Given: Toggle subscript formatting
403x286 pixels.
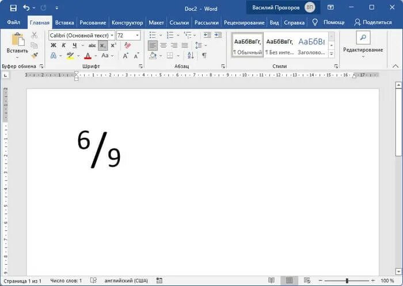Looking at the screenshot, I should pos(103,45).
